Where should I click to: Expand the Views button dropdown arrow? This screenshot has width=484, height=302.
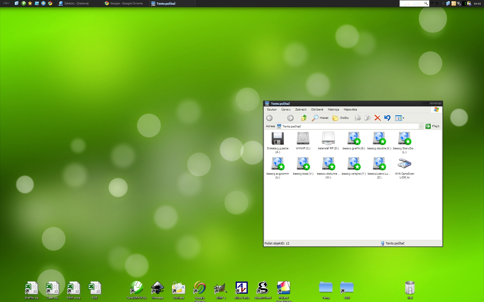403,118
